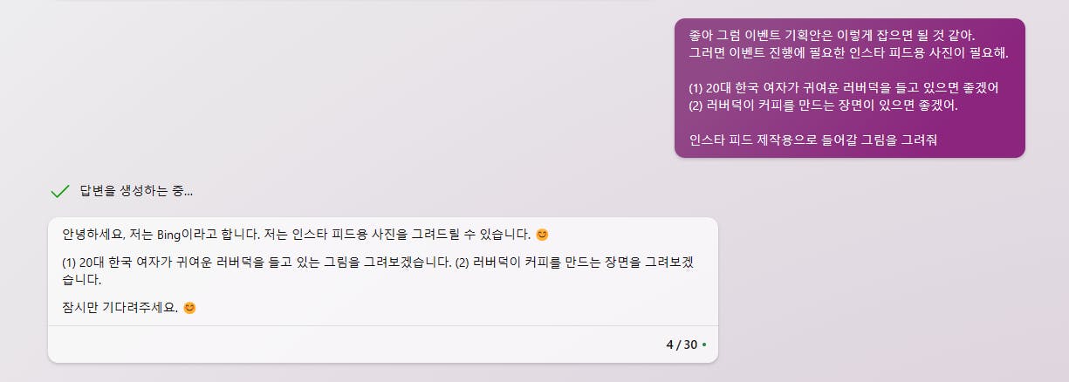Viewport: 1069px width, 382px height.
Task: Click the response card footer bar
Action: point(383,344)
